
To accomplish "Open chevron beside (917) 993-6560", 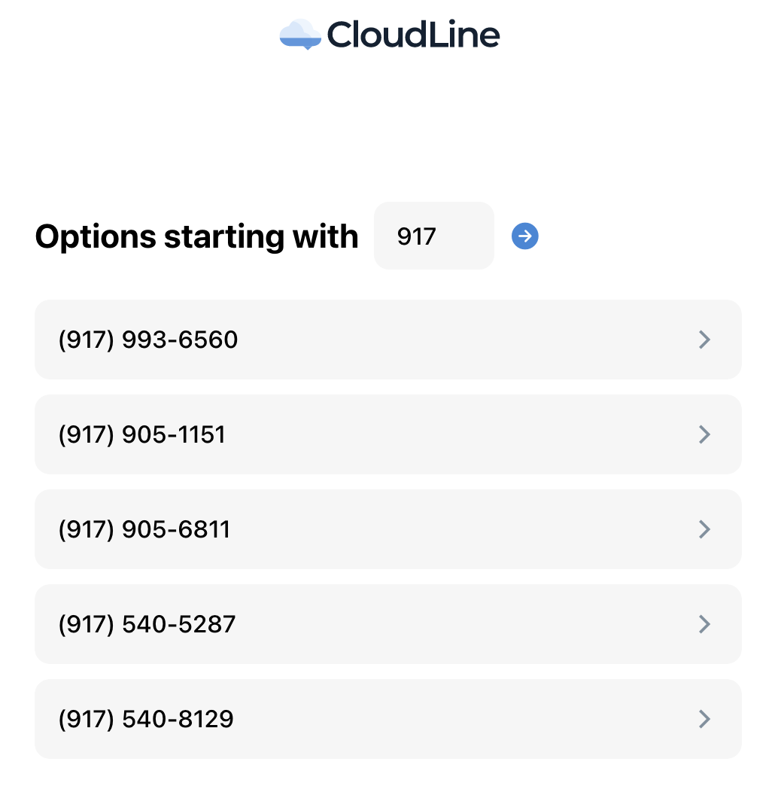I will pyautogui.click(x=705, y=340).
